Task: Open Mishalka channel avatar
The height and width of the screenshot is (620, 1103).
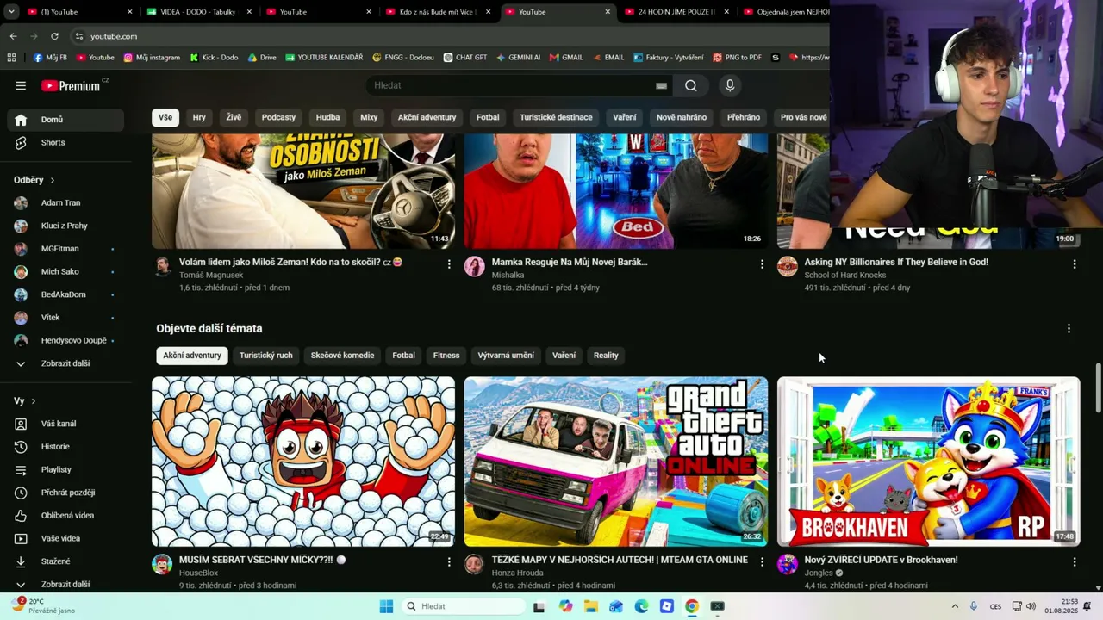Action: 475,266
